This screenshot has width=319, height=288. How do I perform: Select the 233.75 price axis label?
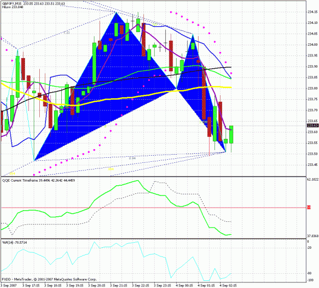[312, 99]
